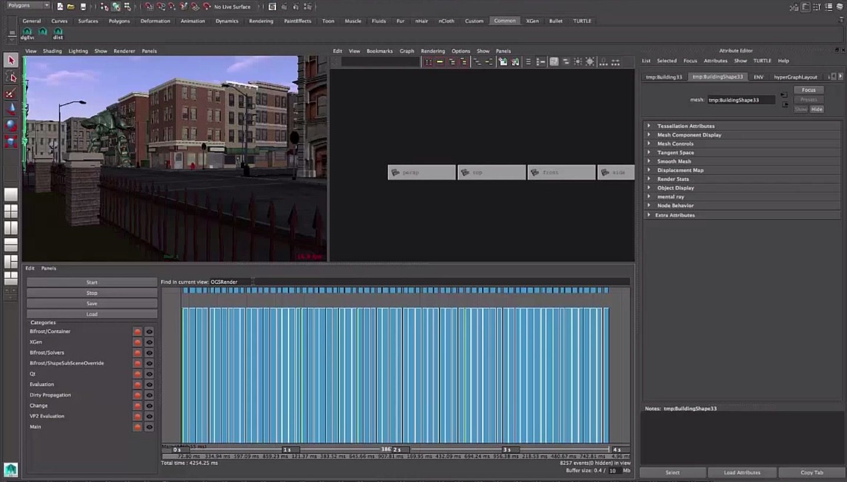Toggle the snap to curves magnet

(161, 6)
